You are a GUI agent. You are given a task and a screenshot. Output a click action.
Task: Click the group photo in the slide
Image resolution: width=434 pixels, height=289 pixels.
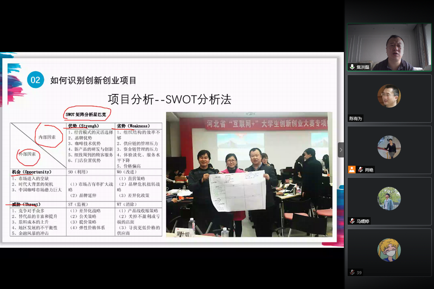click(x=247, y=174)
